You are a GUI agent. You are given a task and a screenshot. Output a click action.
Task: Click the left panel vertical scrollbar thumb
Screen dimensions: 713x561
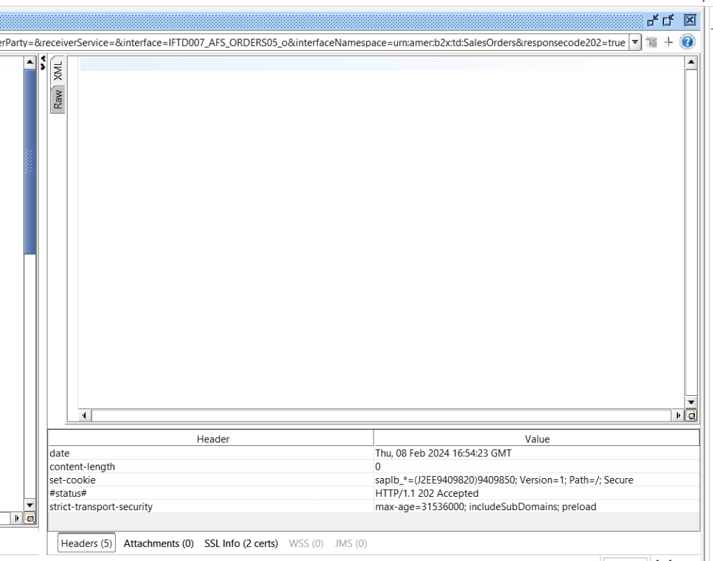point(30,160)
